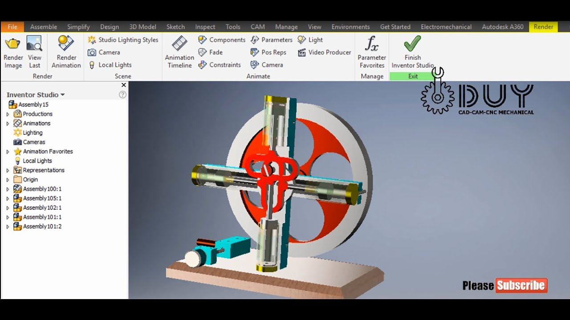Click the Render Image teapot icon
Screen dimensions: 570x320
[x=12, y=44]
